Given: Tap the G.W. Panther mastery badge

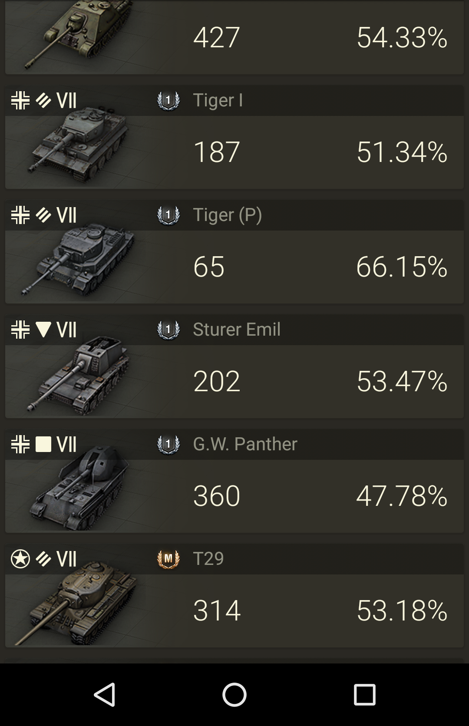Looking at the screenshot, I should click(168, 444).
